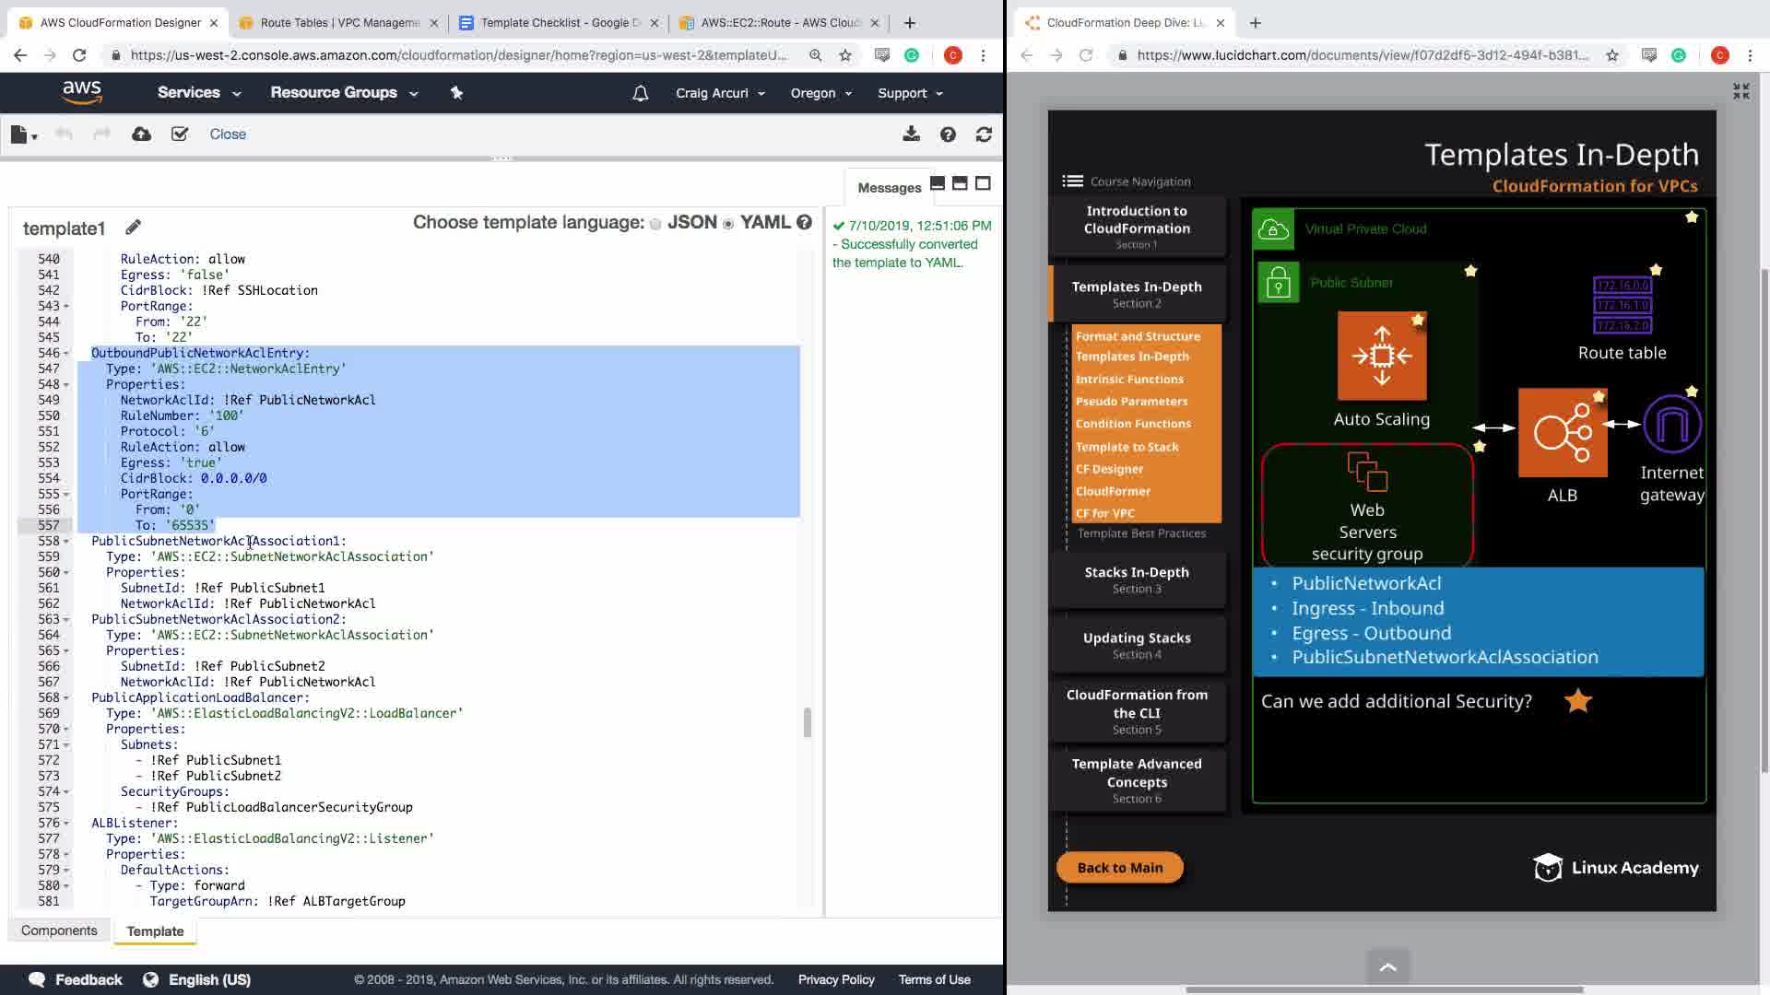Select JSON as the template language

(x=655, y=224)
